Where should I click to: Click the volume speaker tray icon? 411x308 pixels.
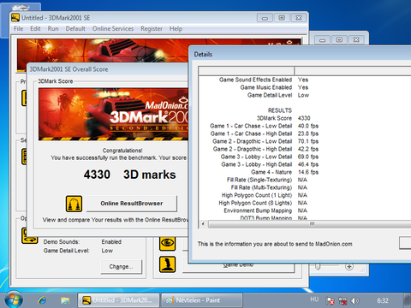click(x=354, y=300)
